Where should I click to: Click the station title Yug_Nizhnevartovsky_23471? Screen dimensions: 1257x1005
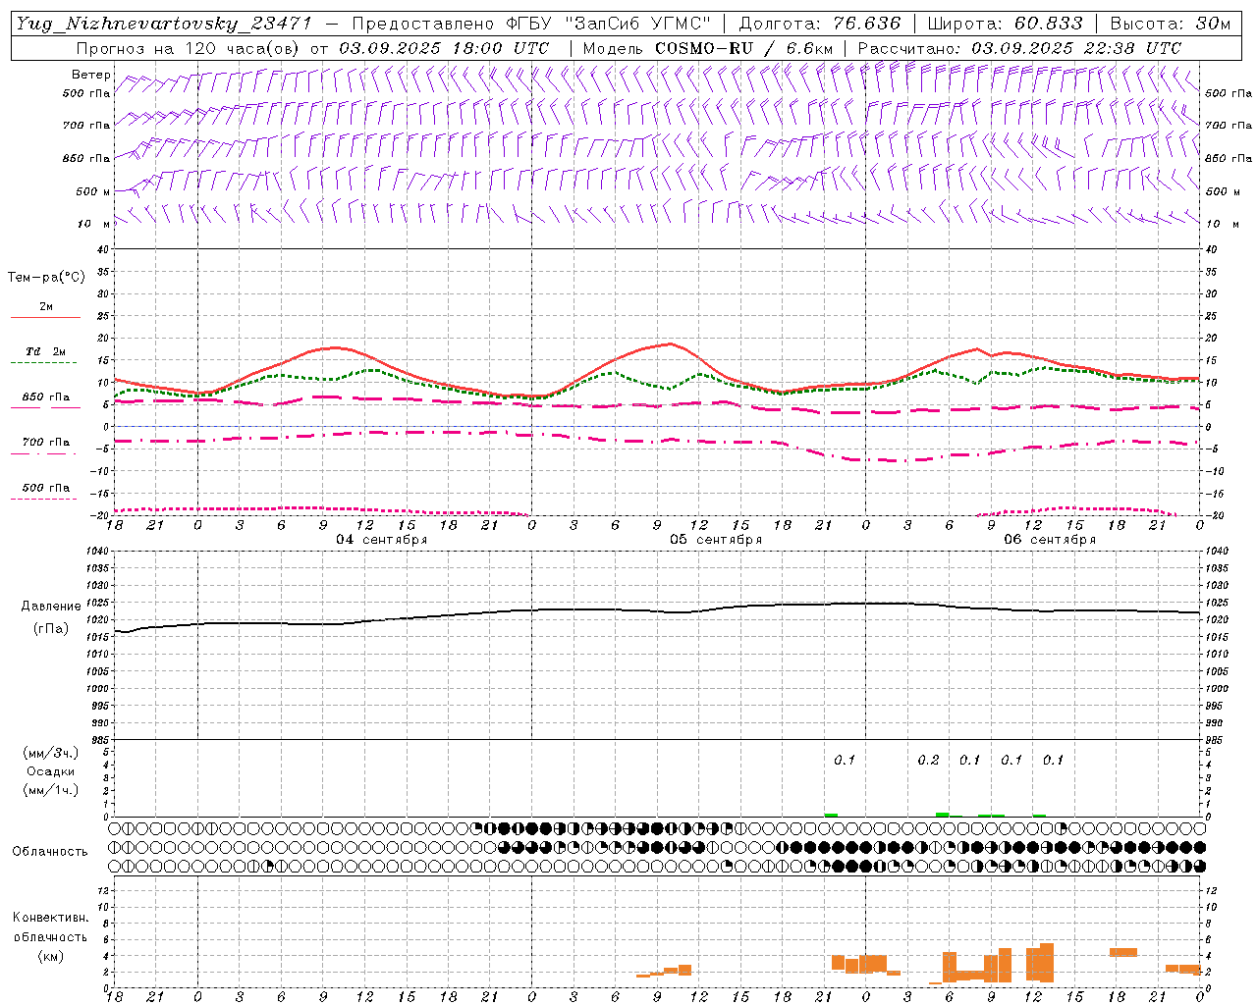pyautogui.click(x=164, y=24)
